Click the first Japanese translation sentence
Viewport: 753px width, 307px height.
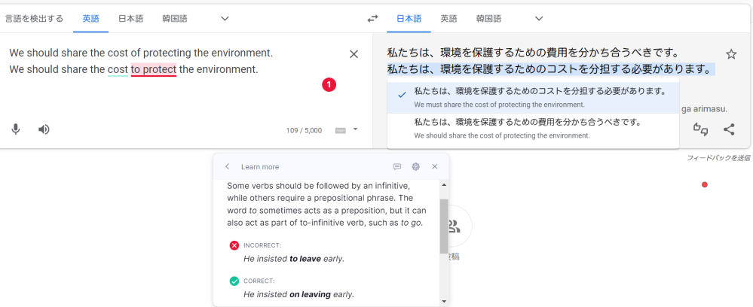pos(532,53)
